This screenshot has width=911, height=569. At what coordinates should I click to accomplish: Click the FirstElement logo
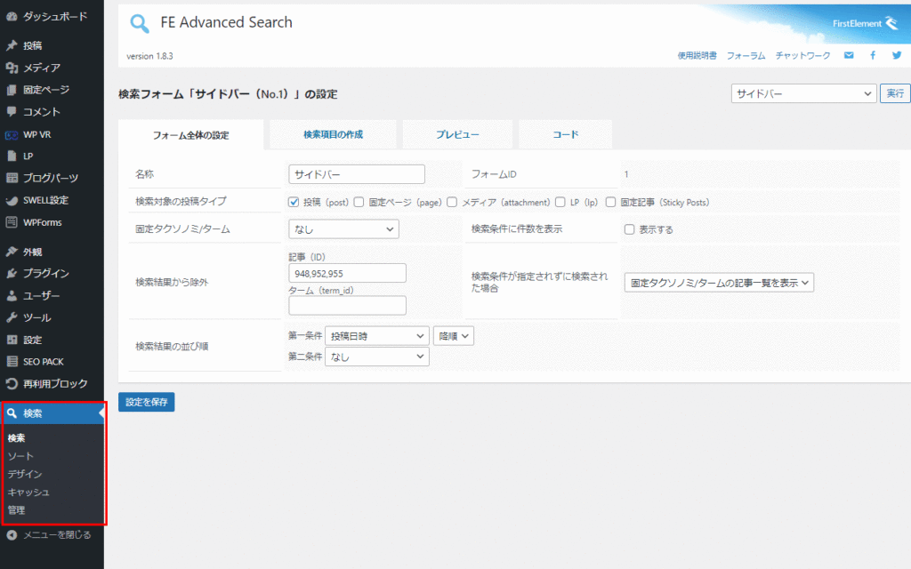click(x=865, y=24)
